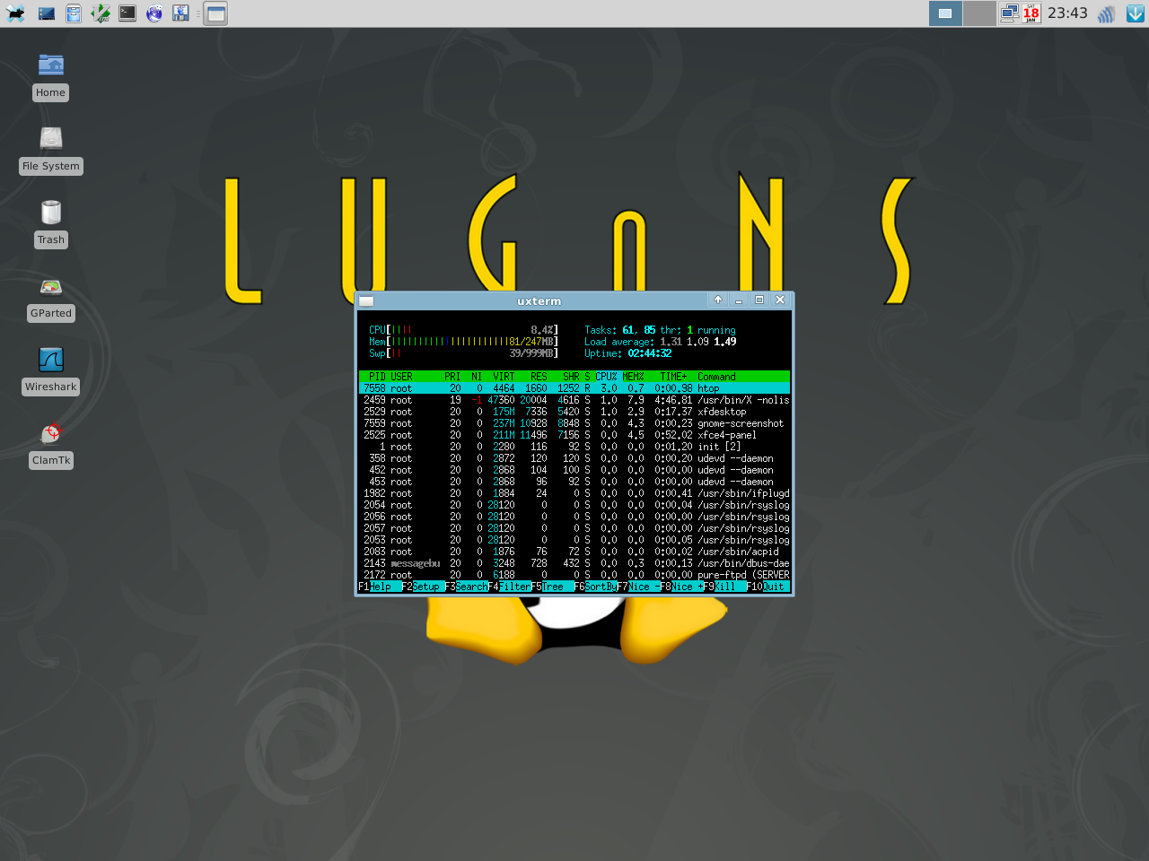This screenshot has height=861, width=1149.
Task: Select the Wireshark desktop icon
Action: pyautogui.click(x=51, y=370)
